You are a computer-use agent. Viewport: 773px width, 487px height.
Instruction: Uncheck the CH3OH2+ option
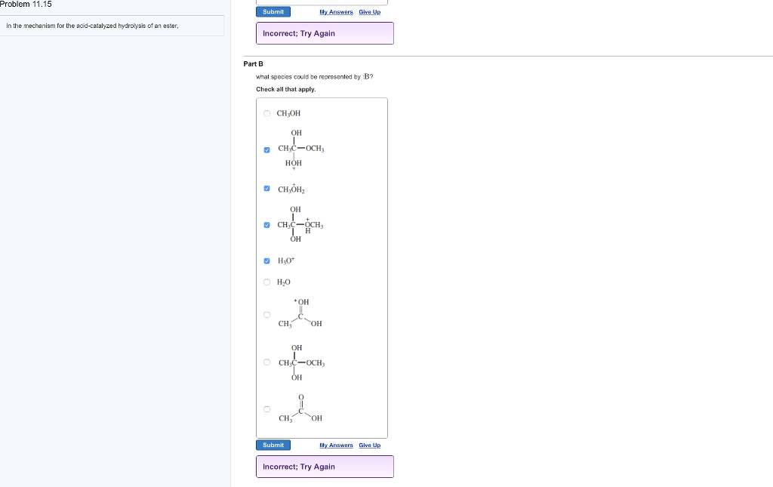click(266, 188)
